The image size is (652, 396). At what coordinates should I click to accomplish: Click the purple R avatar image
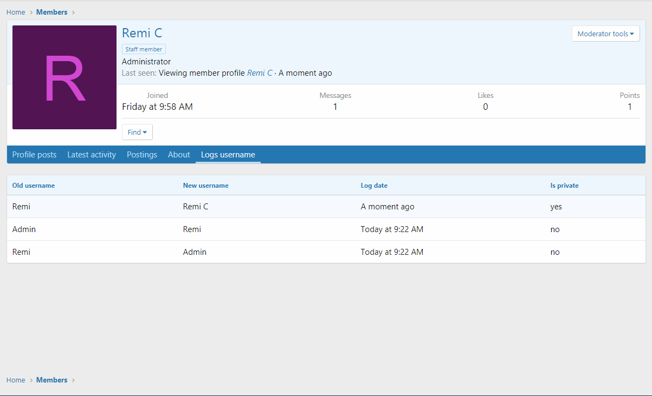[x=64, y=77]
